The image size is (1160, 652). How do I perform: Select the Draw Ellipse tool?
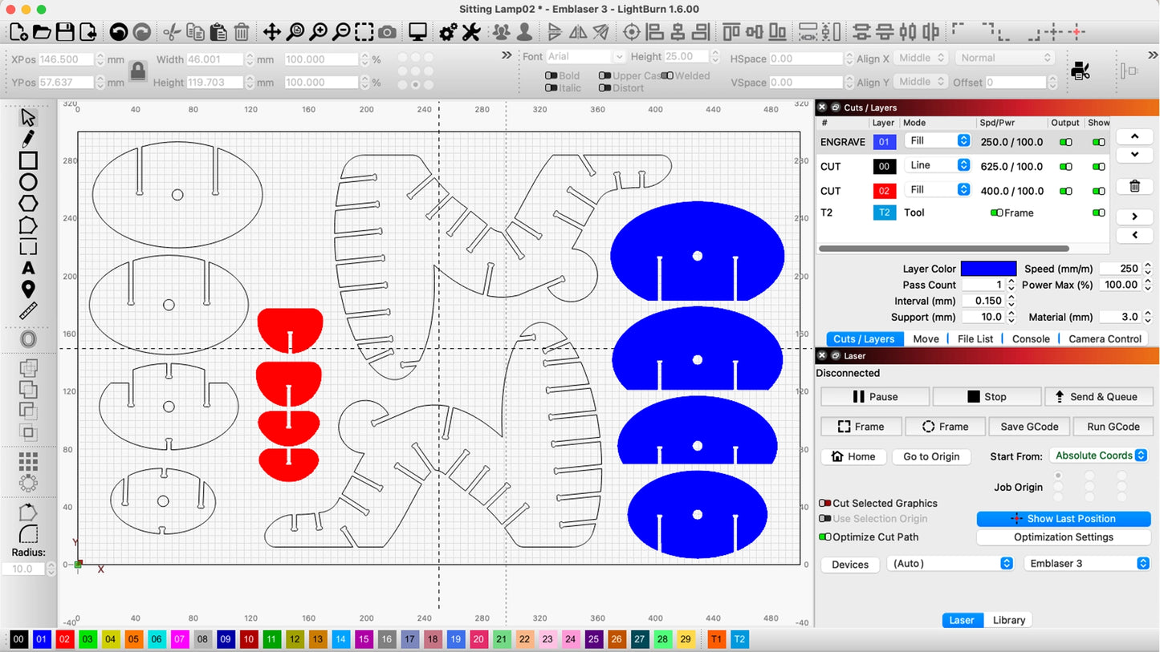[28, 182]
